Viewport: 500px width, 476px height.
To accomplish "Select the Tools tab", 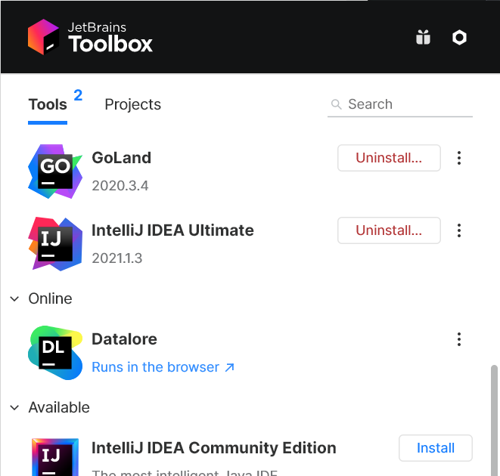I will (x=48, y=105).
